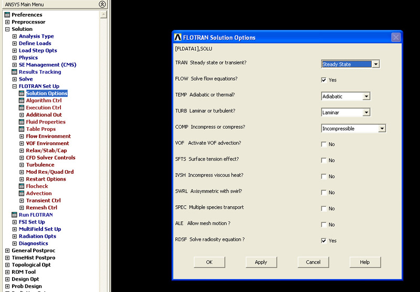Open the Relax/Stab/Cap menu item
420x292 pixels.
46,151
